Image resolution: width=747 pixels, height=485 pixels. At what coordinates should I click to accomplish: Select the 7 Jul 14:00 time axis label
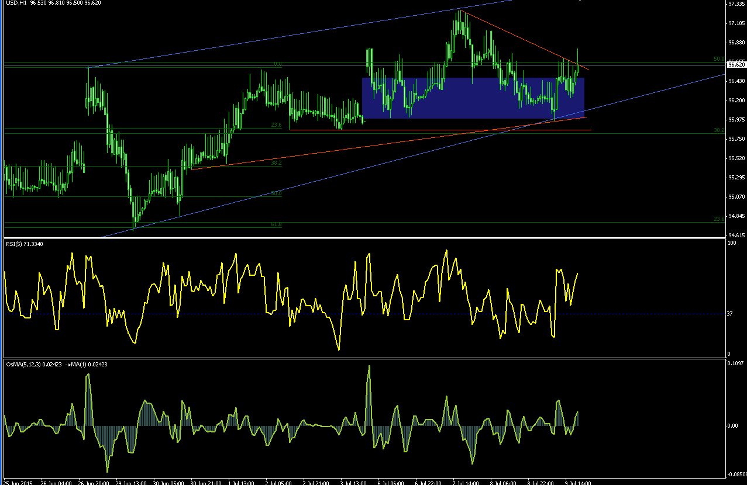tap(465, 482)
